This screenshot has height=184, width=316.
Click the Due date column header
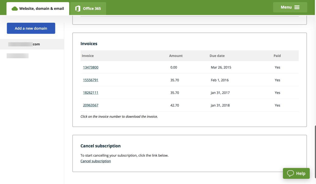point(217,56)
